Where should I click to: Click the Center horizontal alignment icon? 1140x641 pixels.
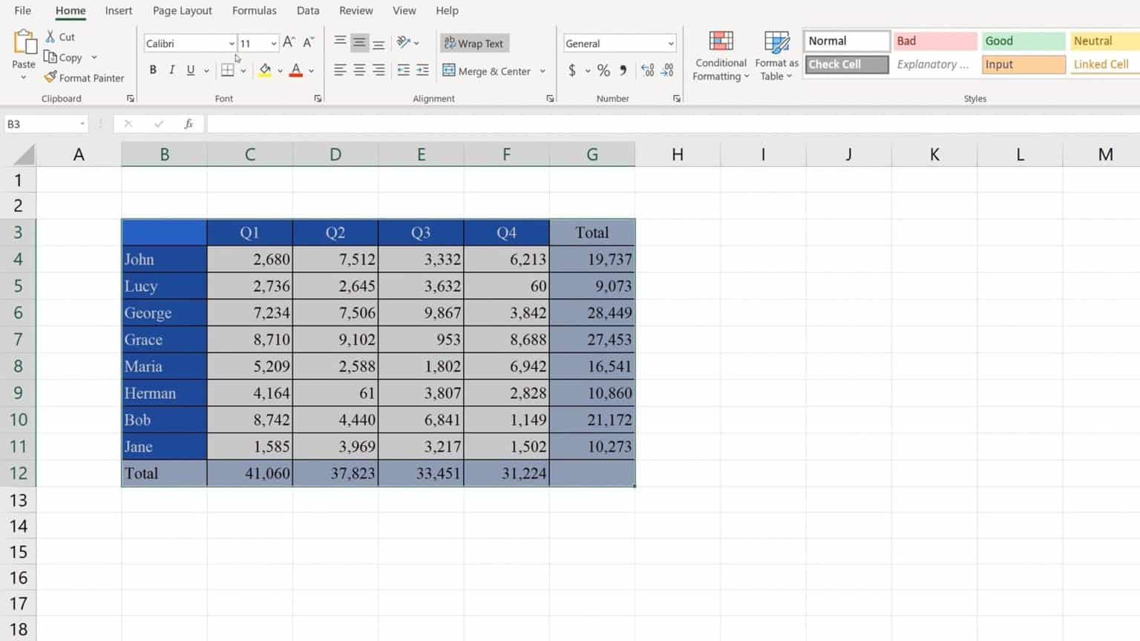359,70
